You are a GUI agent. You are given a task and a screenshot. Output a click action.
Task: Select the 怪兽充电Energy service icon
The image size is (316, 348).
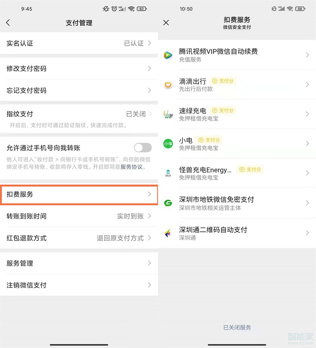point(168,173)
